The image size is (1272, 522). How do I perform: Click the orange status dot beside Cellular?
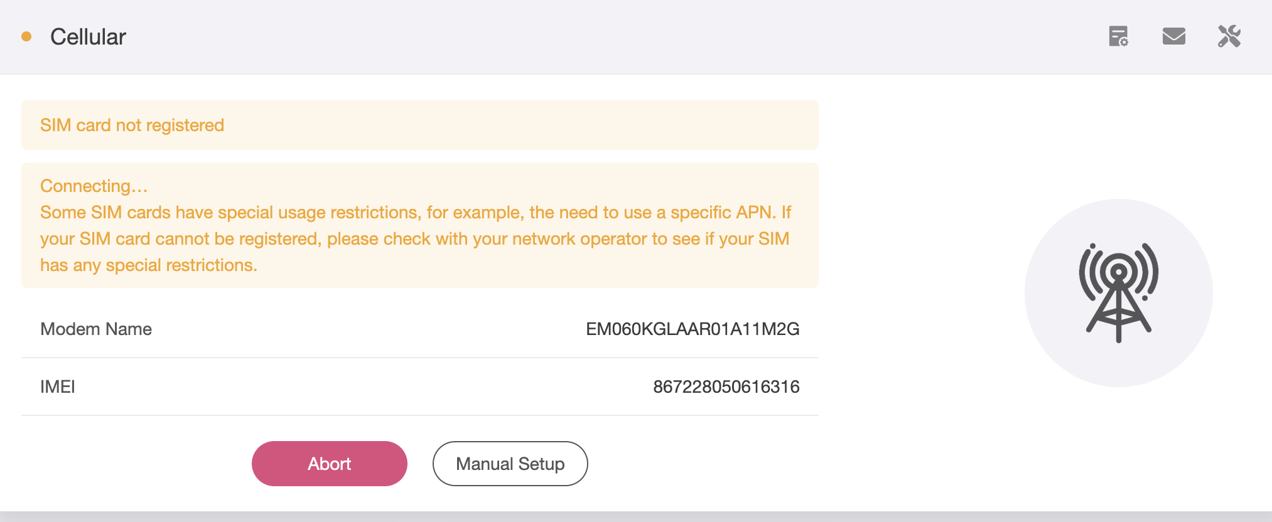pos(26,36)
